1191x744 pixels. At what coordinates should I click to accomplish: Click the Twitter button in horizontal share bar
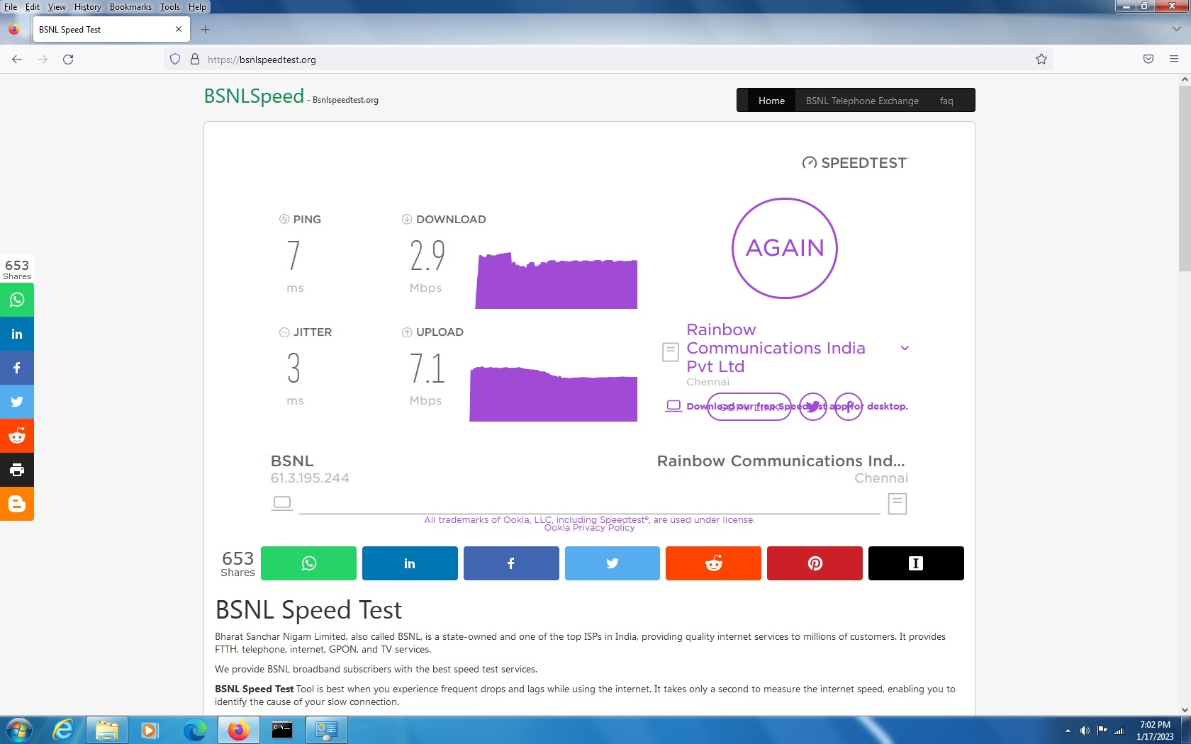click(612, 563)
